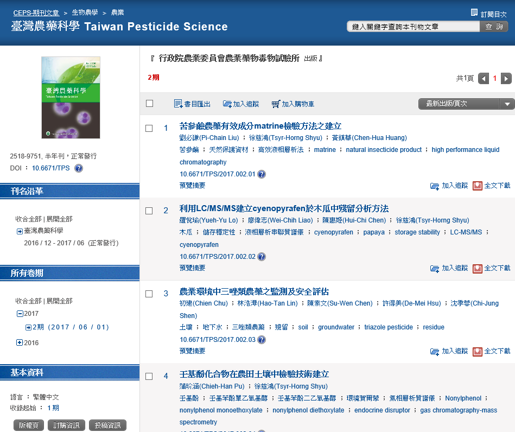Expand 臺灣農藥科學 journal history node
The height and width of the screenshot is (432, 515).
[20, 231]
